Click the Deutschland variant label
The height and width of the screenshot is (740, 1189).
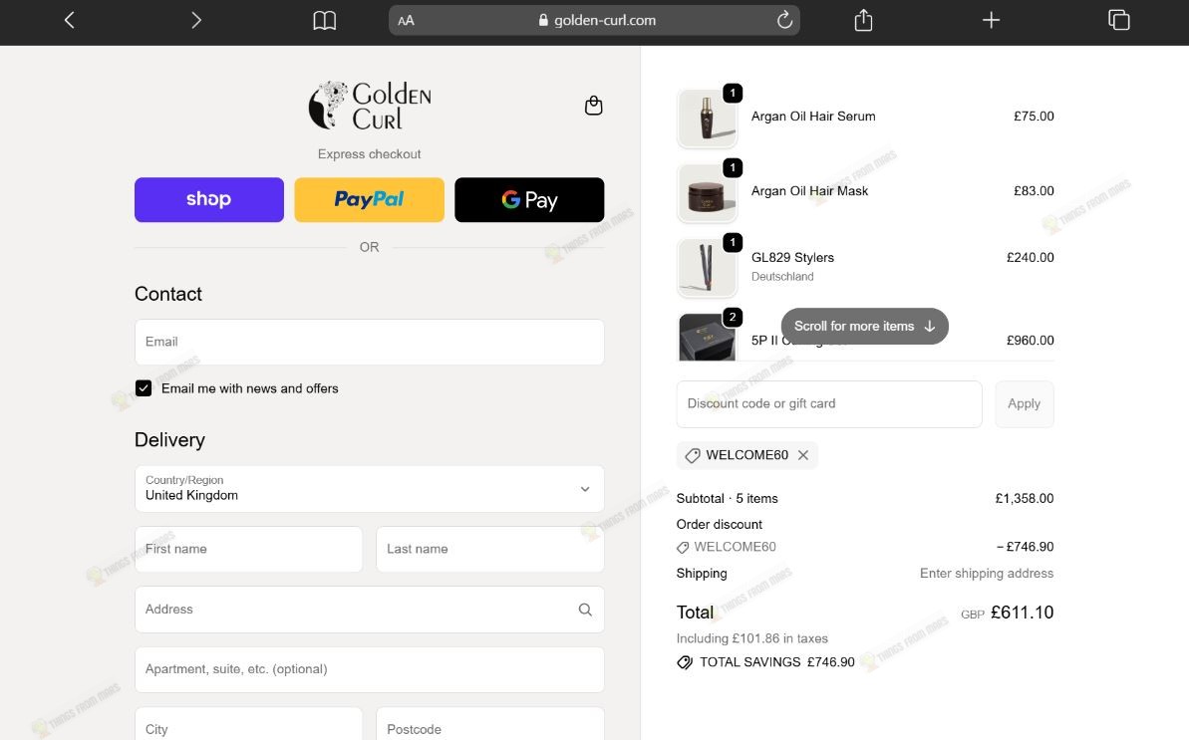coord(781,277)
